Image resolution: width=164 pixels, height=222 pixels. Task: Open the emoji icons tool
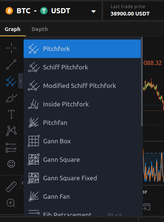(x=11, y=164)
